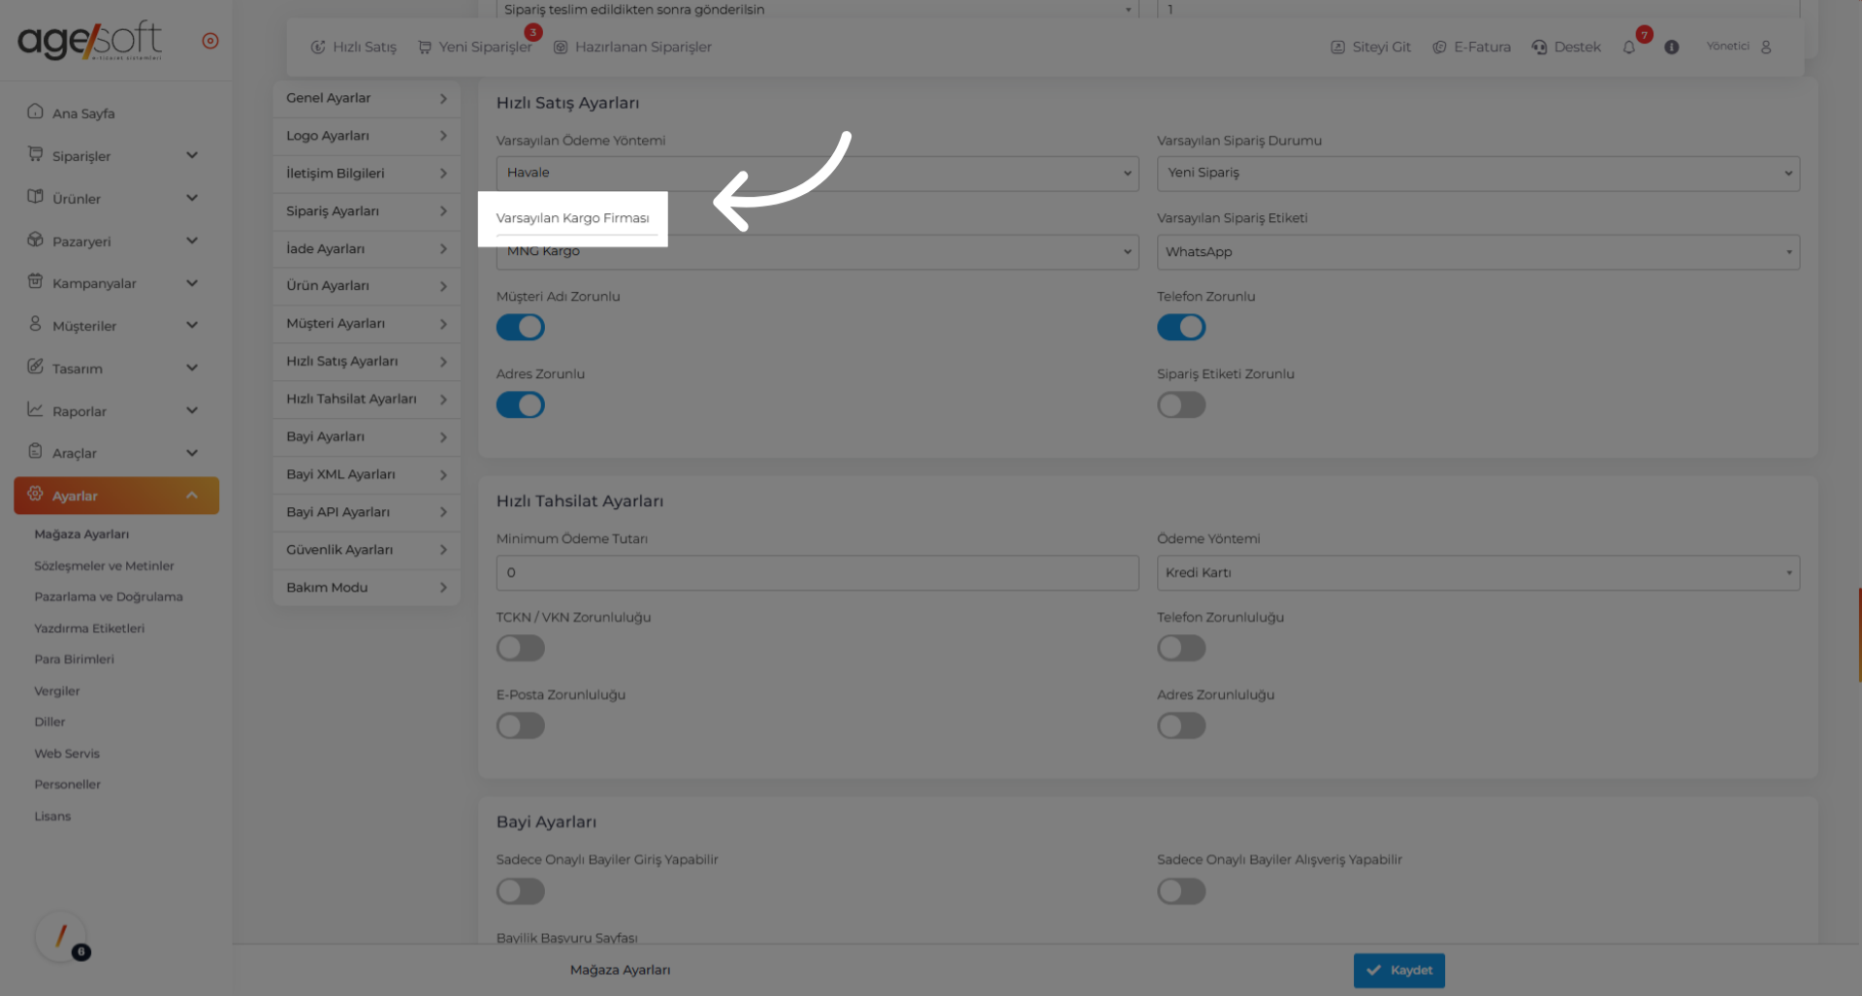
Task: Open the info icon in top bar
Action: [x=1671, y=48]
